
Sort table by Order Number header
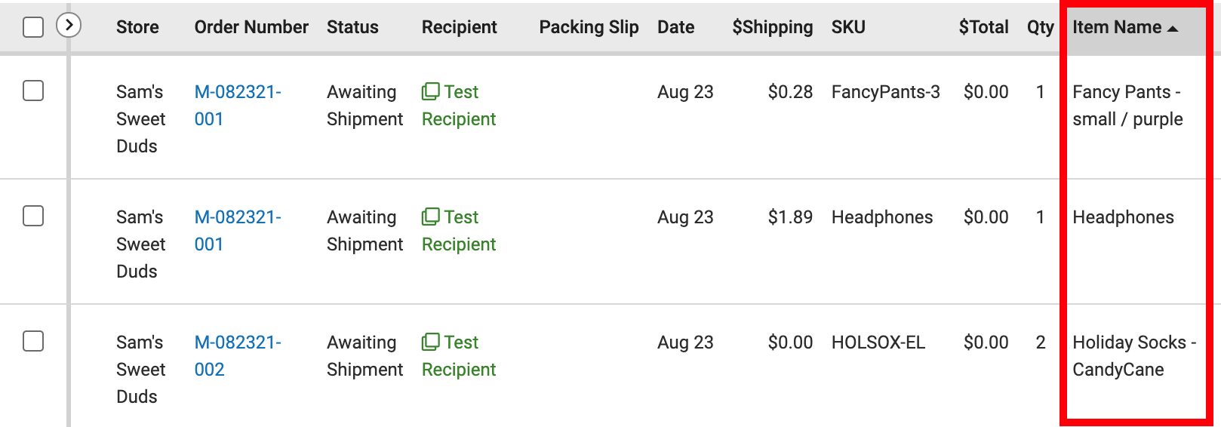[251, 27]
